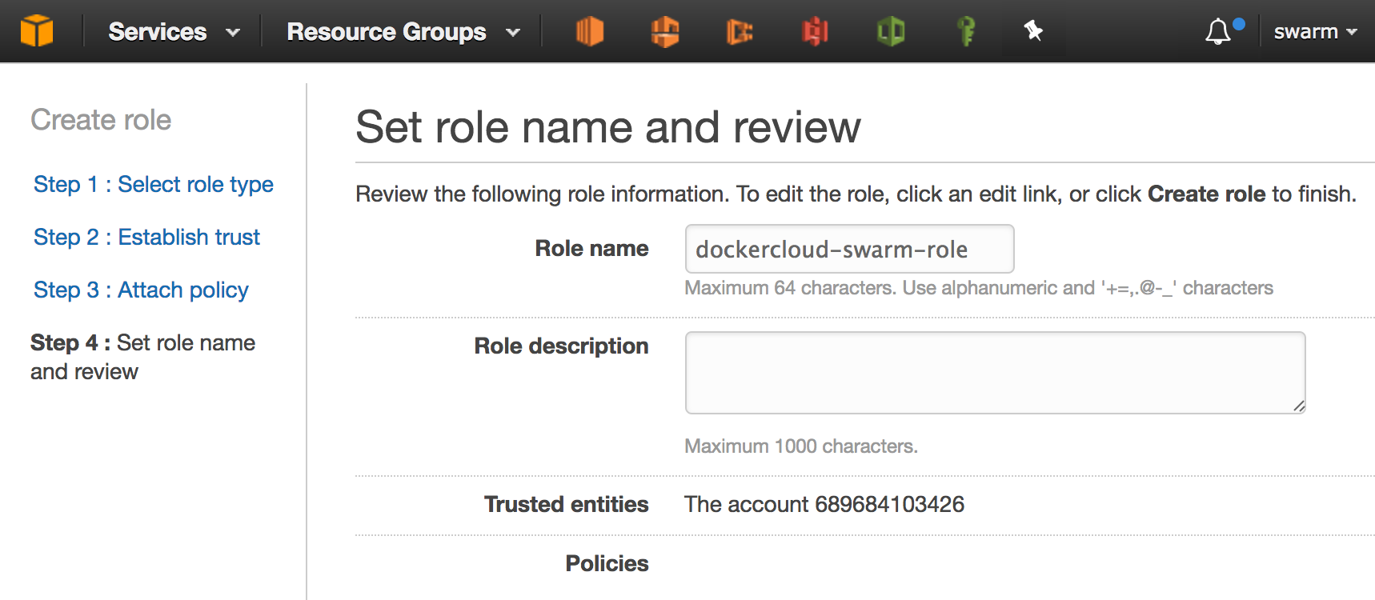The image size is (1375, 600).
Task: Click the 'Trusted entities' label
Action: click(x=566, y=504)
